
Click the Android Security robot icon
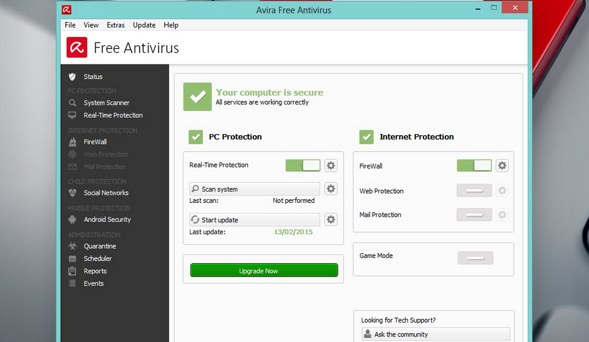(x=73, y=220)
